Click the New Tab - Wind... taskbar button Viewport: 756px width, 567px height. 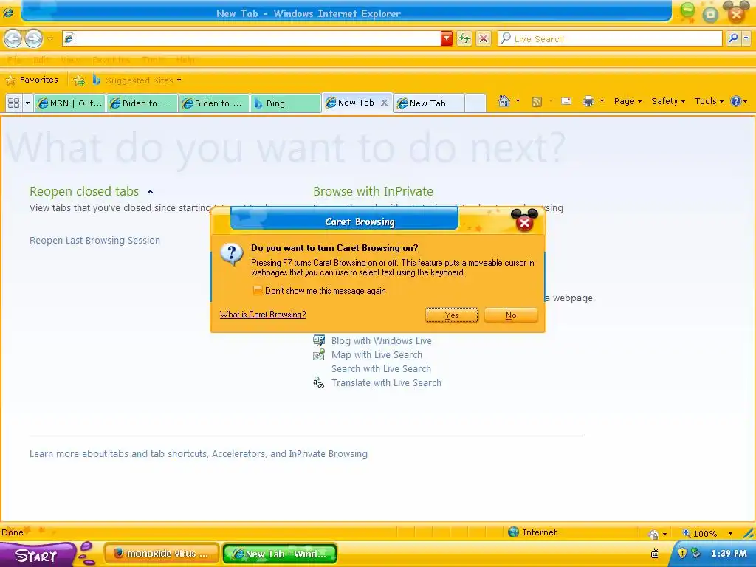click(280, 554)
